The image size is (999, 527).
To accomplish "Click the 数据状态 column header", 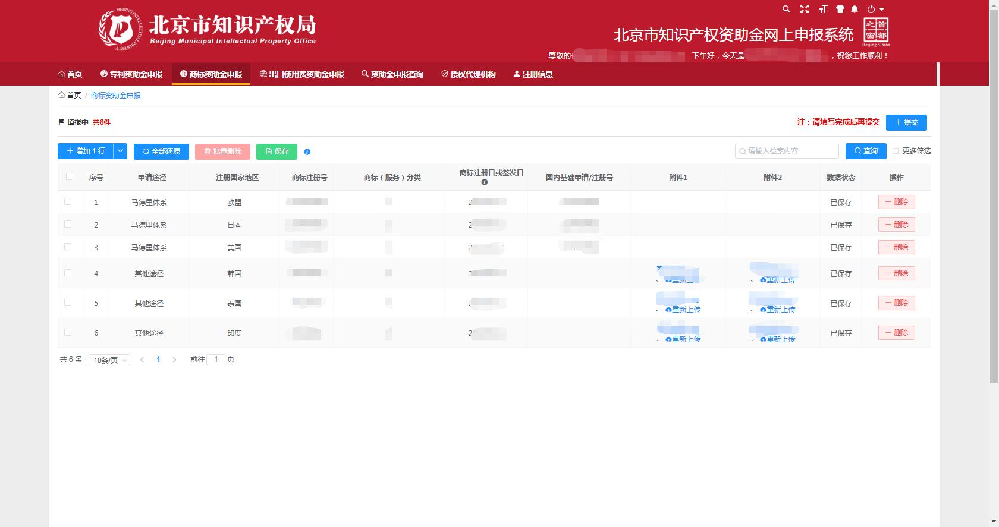I will pos(841,178).
